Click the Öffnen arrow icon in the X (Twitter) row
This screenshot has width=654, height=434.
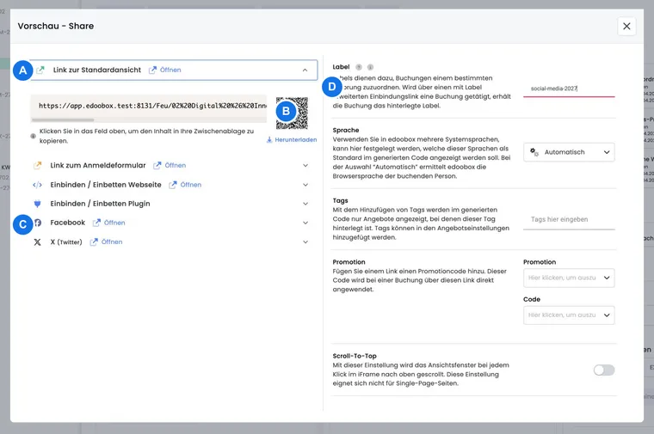(x=94, y=242)
